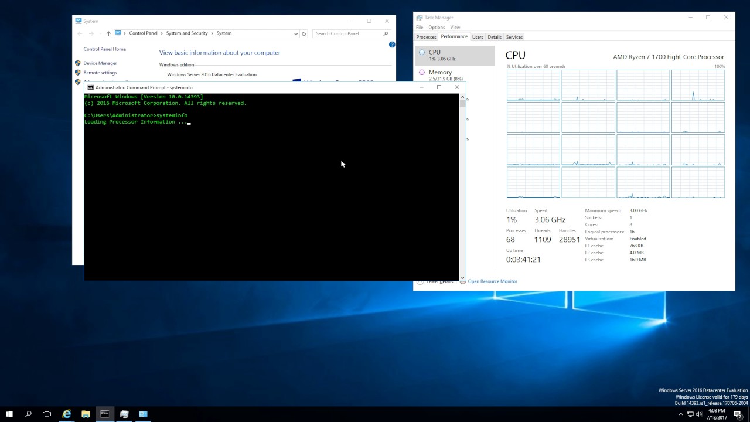Click shield icon beside Remote settings
This screenshot has width=750, height=422.
coord(77,73)
